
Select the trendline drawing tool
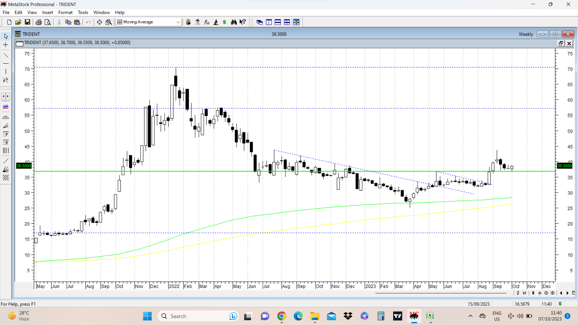[x=6, y=55]
